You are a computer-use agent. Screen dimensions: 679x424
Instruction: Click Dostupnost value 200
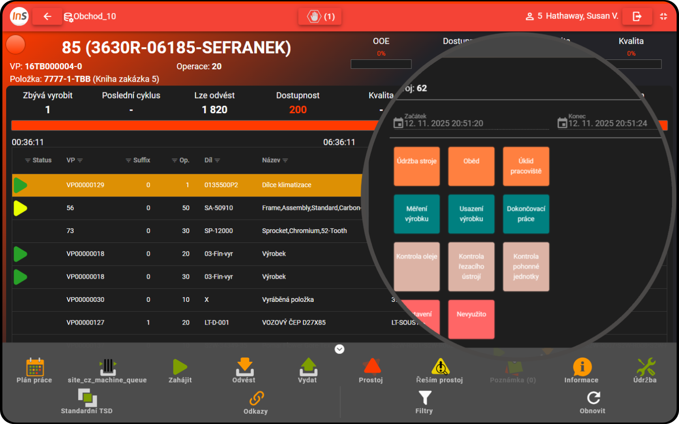pos(298,109)
